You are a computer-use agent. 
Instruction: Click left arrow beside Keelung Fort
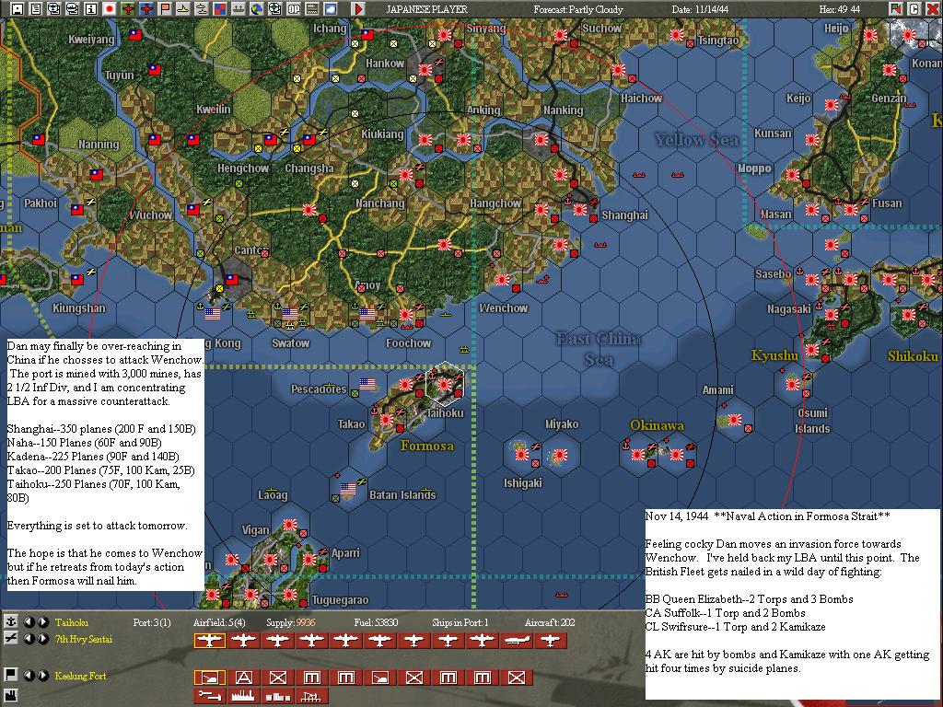(29, 676)
